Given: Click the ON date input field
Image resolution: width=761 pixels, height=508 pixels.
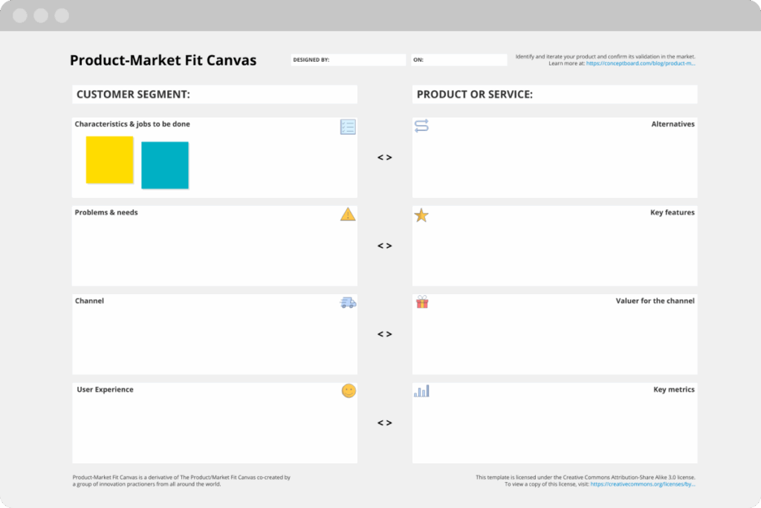Looking at the screenshot, I should pos(459,60).
